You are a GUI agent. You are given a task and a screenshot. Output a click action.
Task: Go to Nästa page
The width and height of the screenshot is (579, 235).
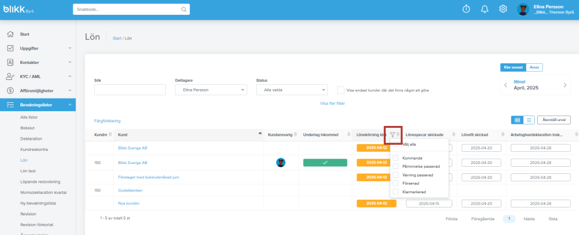529,219
